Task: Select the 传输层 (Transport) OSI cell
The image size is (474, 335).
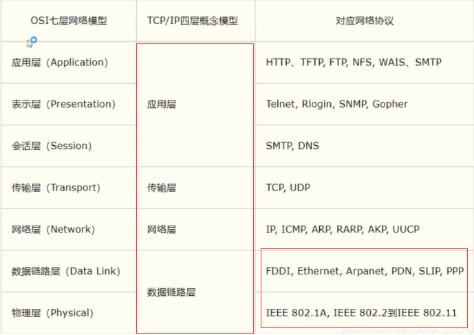Action: [56, 188]
